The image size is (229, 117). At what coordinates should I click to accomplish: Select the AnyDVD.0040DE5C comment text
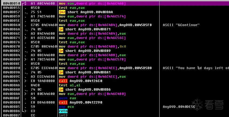(x=179, y=107)
